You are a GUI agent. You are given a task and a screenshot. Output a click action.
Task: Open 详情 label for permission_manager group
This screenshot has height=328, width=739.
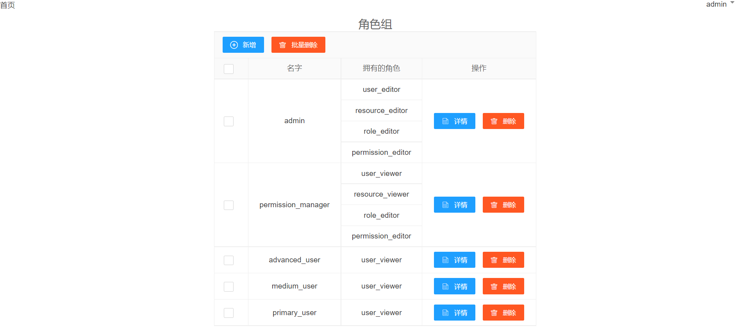pyautogui.click(x=461, y=205)
